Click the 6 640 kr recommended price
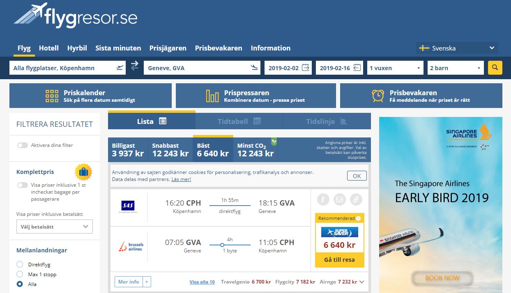Viewport: 511px width, 293px height. point(339,245)
